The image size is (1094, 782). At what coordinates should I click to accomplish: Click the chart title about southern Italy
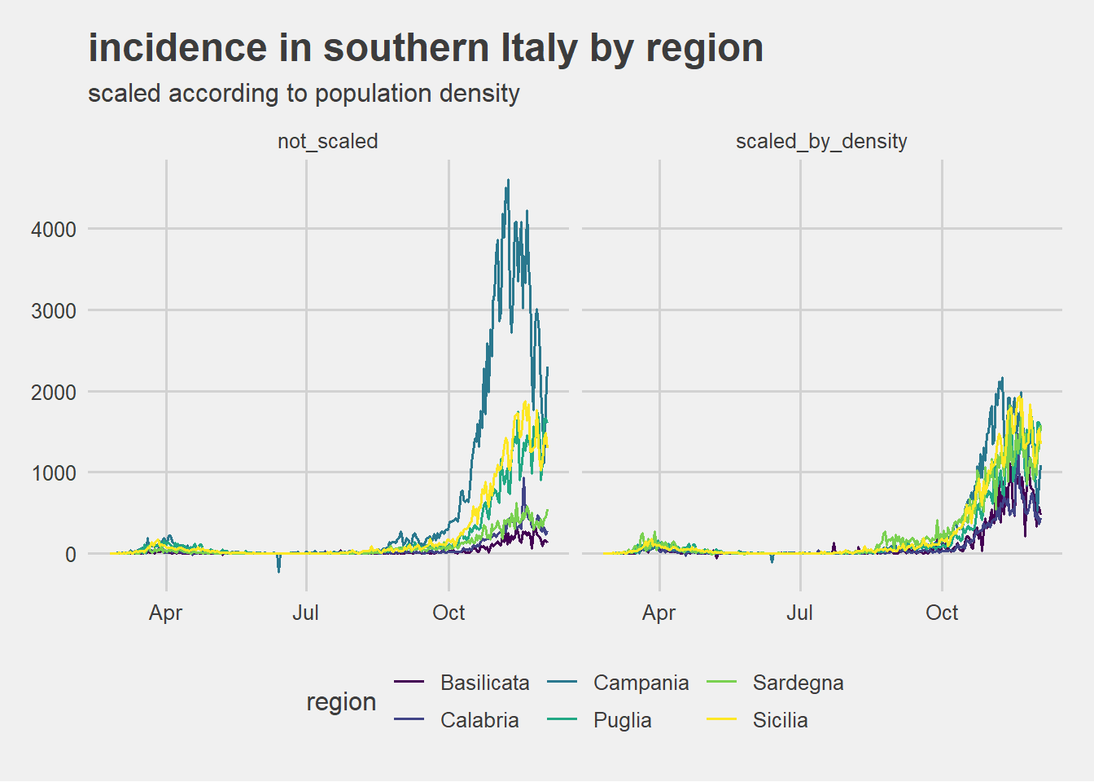[x=426, y=48]
